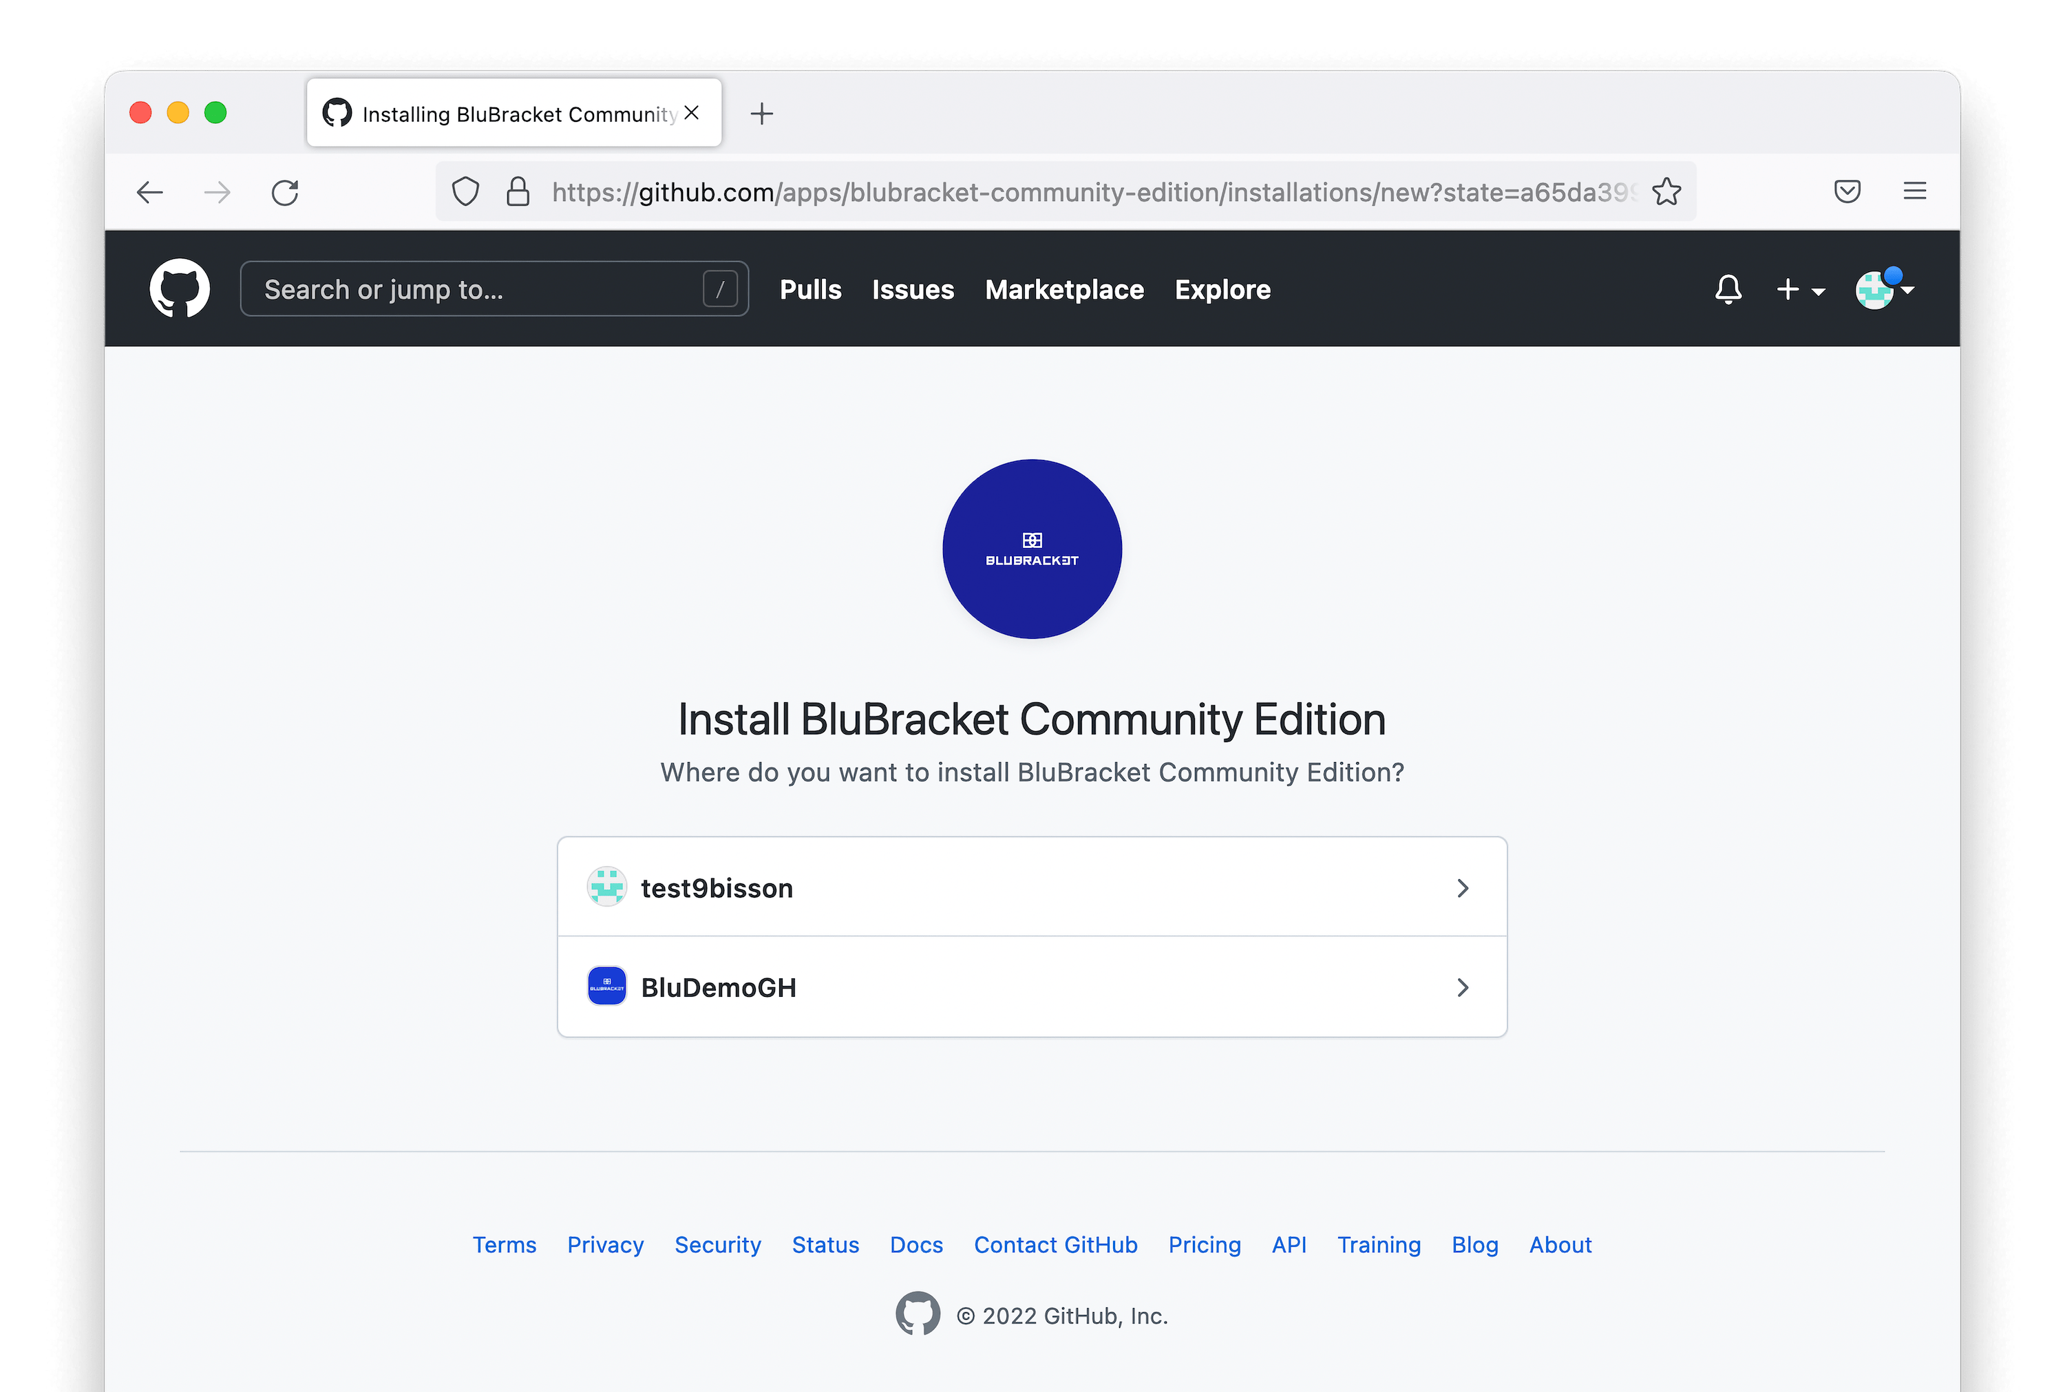Click the GitHub Octocat logo in header
Image resolution: width=2065 pixels, height=1392 pixels.
pos(179,288)
